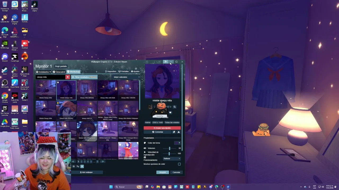The image size is (339, 190).
Task: Clear the sleepy mita search with red X
Action: pos(68,77)
